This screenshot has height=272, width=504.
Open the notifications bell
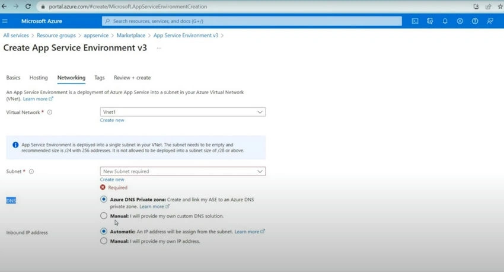point(445,21)
